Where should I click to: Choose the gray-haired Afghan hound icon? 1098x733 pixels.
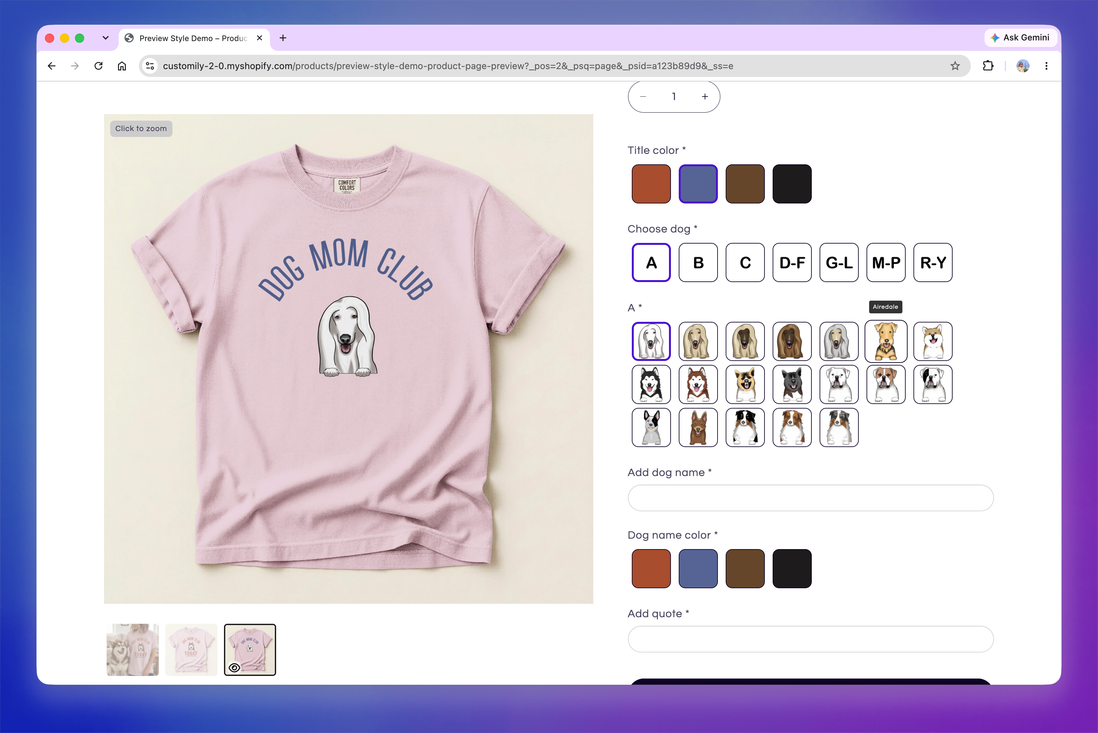pyautogui.click(x=839, y=341)
